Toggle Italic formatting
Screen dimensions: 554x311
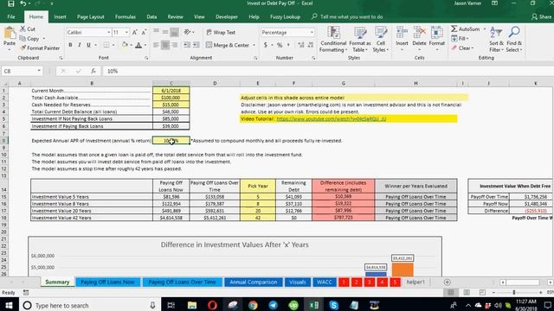point(80,45)
